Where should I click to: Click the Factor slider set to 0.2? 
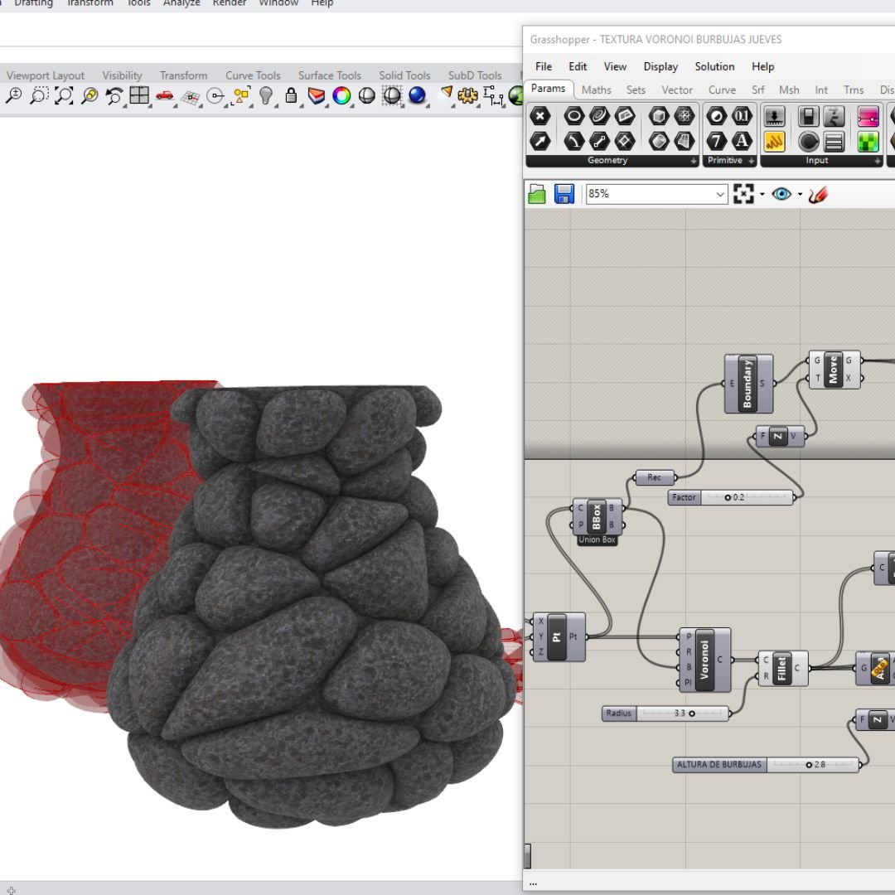tap(731, 498)
